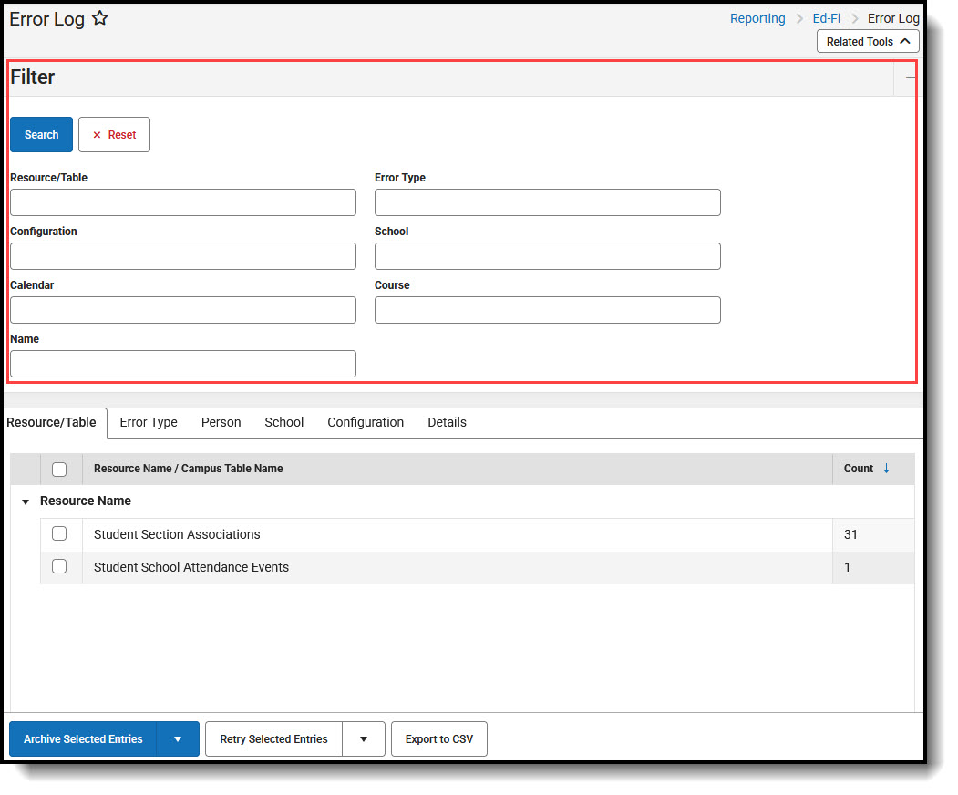Switch to the Person tab

pyautogui.click(x=221, y=422)
